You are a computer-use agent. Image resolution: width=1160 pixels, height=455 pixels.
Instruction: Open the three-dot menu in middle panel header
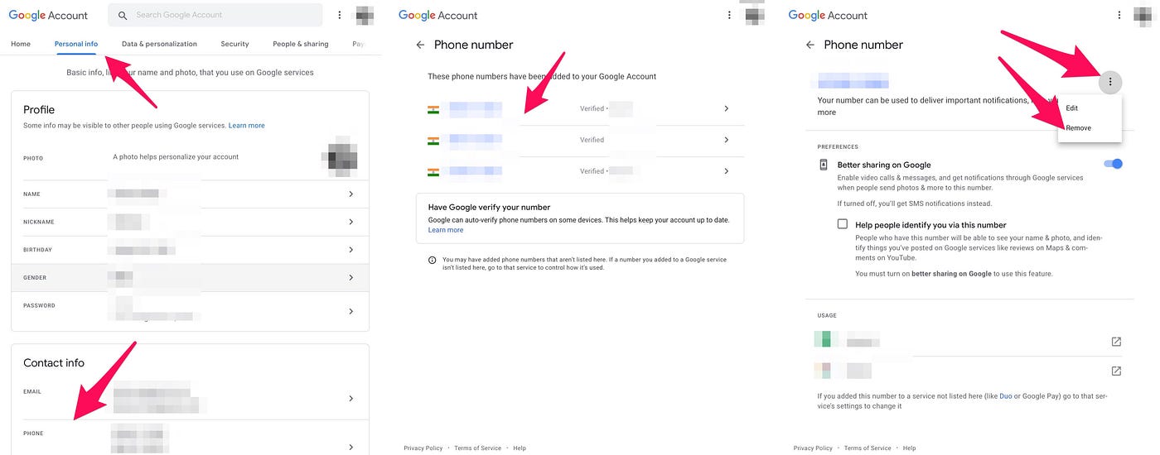(729, 15)
